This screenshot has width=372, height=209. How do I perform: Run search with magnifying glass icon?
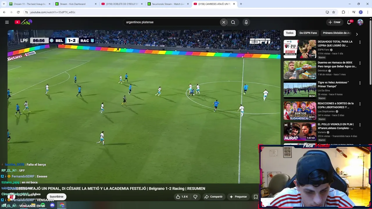pos(233,22)
